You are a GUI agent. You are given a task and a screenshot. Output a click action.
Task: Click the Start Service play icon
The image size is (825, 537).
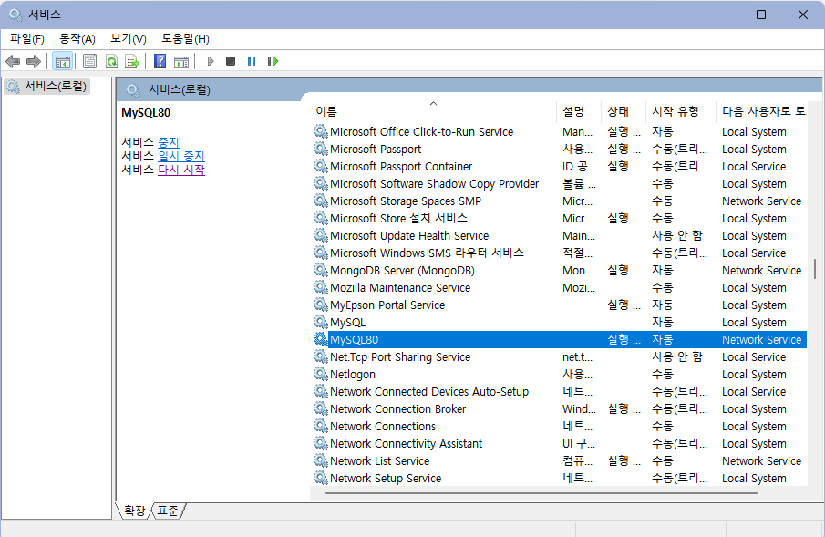(x=211, y=62)
